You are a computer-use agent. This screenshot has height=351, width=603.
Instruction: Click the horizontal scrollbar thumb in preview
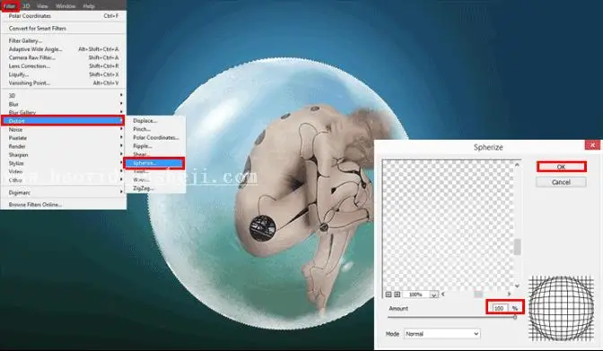pos(478,295)
